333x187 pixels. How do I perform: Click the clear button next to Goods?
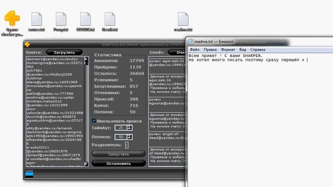point(177,52)
